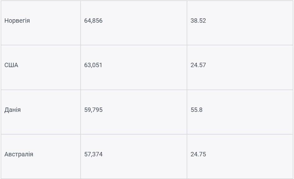Select the Австралія label text
Screen dimensions: 294x179
(19, 154)
